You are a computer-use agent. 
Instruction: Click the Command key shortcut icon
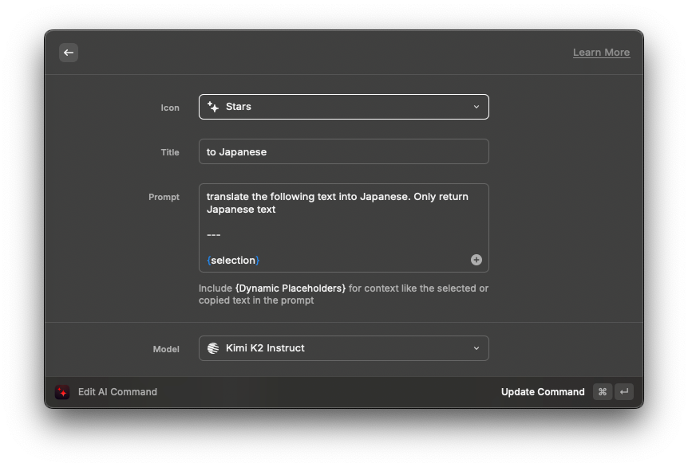click(603, 391)
